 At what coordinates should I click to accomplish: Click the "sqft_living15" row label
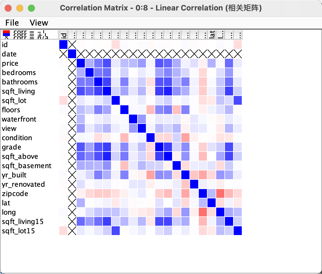pos(23,222)
